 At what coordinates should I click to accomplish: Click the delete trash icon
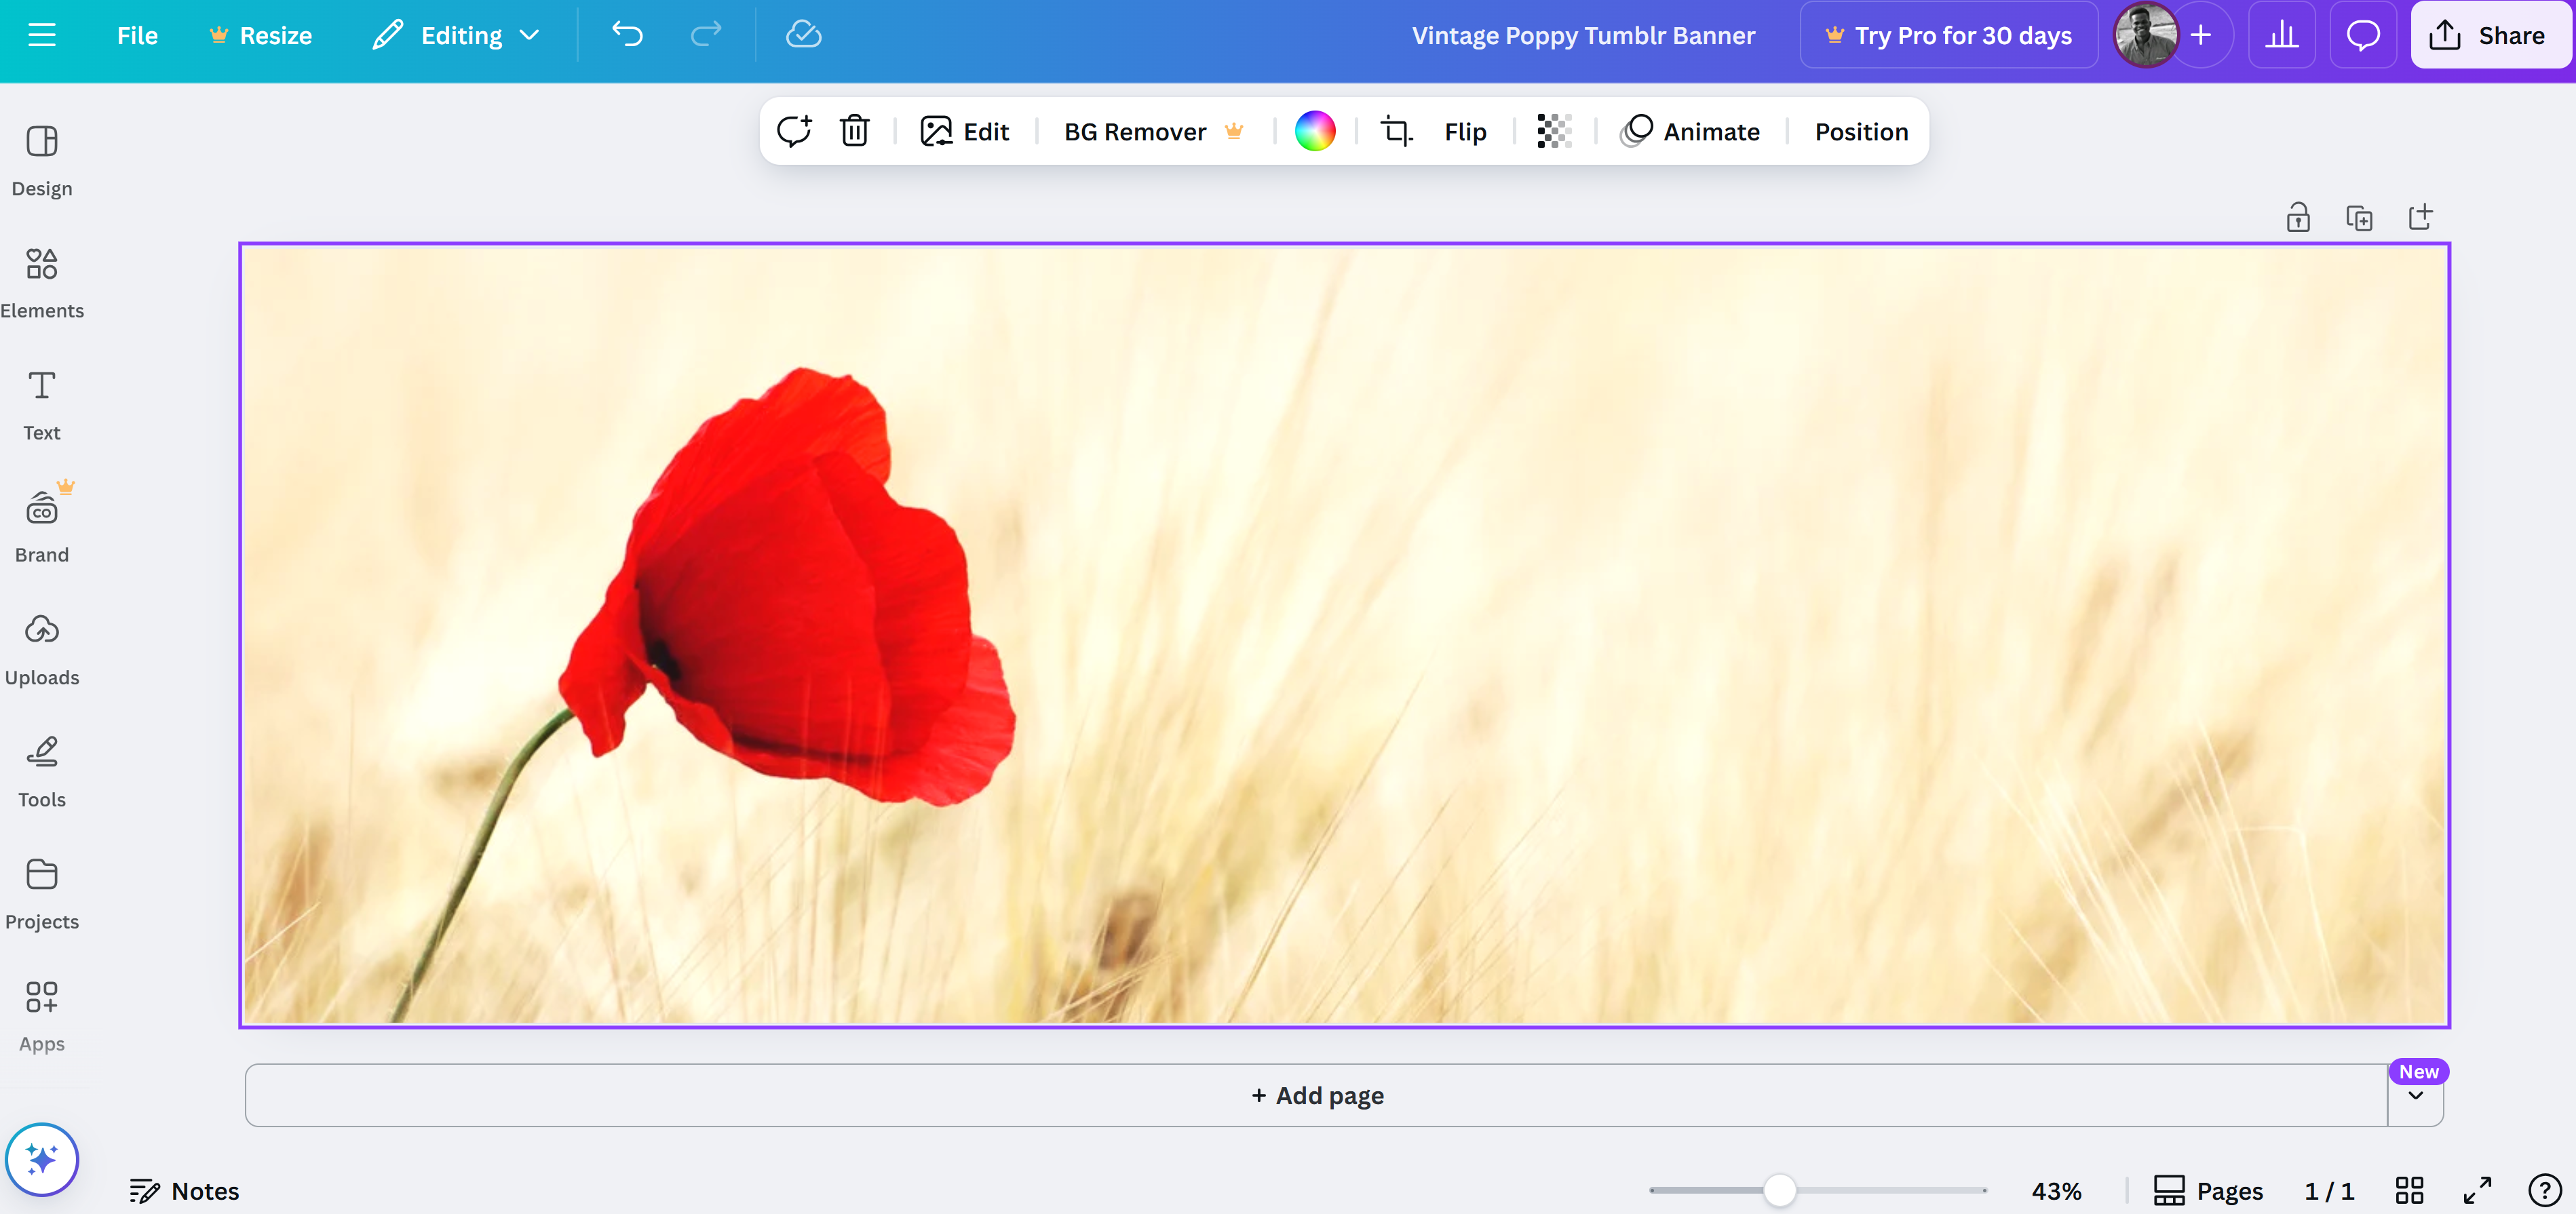(854, 131)
